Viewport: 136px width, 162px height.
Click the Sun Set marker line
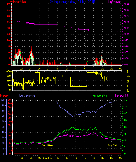point(113,151)
